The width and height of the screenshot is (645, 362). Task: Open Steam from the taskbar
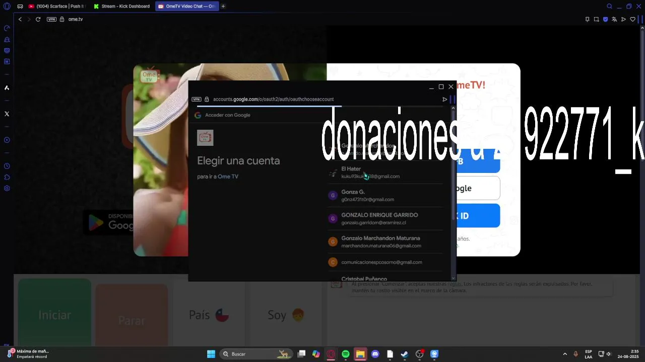point(405,354)
